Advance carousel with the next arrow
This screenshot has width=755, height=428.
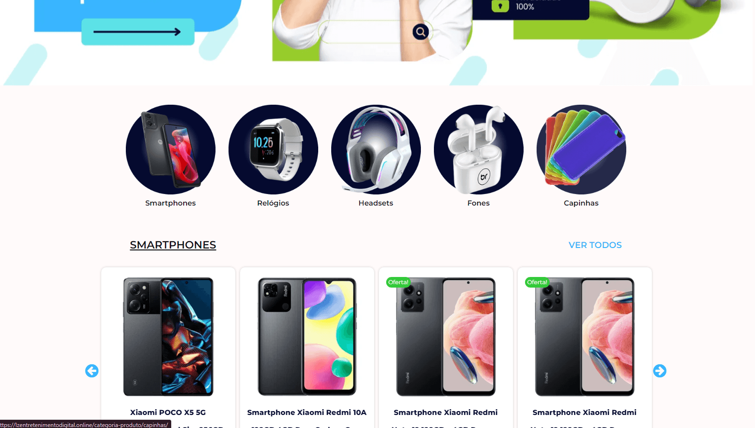click(660, 371)
